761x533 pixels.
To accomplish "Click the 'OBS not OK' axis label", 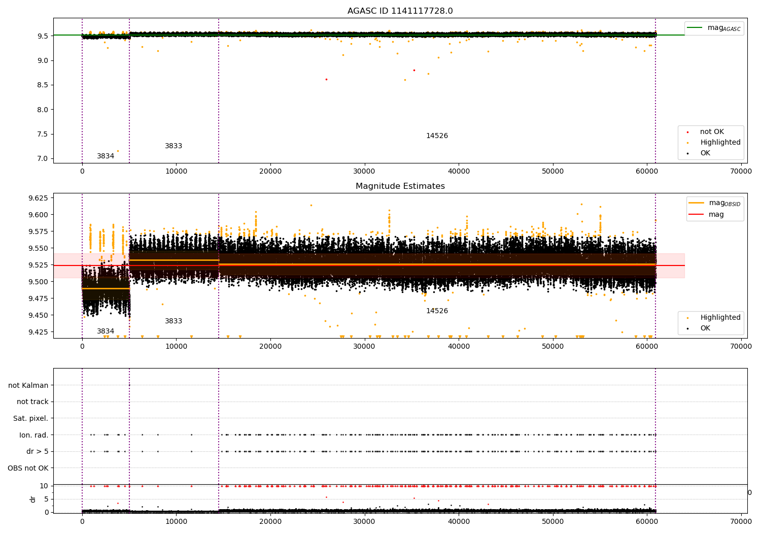I will [28, 469].
